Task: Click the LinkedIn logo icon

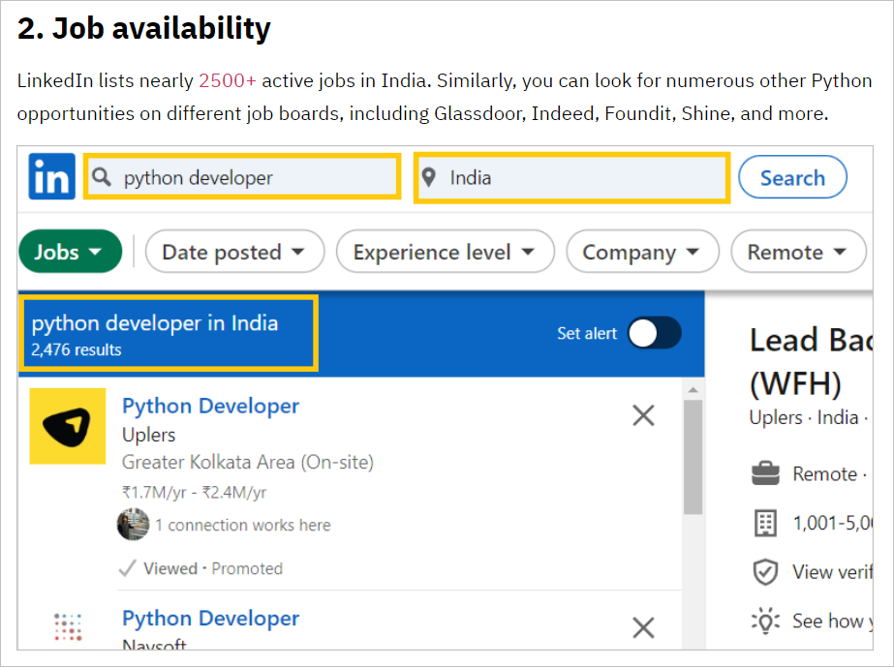Action: [52, 177]
